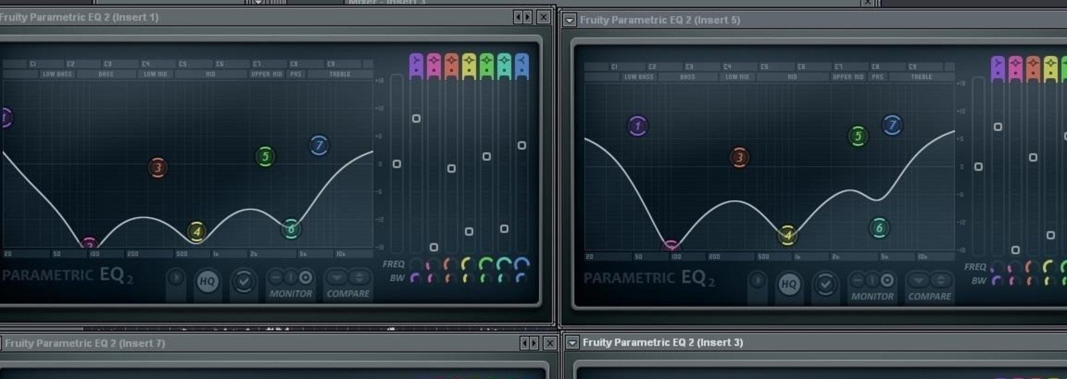Click band 2 gain slider handle, Insert 1

(x=433, y=247)
